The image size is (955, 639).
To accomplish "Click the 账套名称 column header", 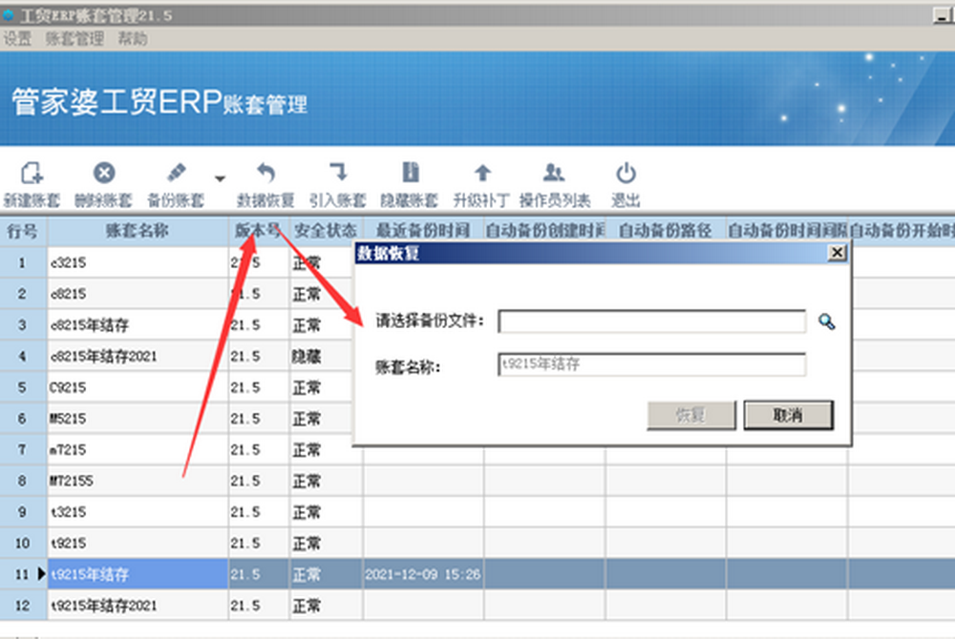I will tap(138, 231).
